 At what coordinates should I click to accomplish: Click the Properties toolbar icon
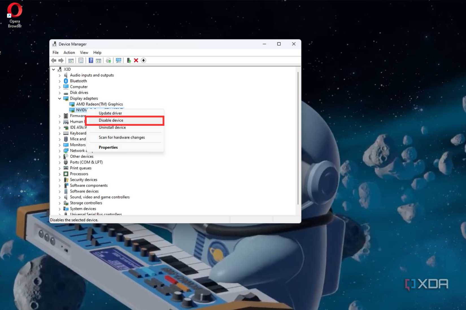pos(81,60)
